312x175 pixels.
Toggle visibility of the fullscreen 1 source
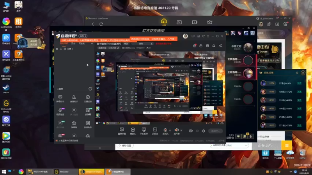(x=57, y=49)
